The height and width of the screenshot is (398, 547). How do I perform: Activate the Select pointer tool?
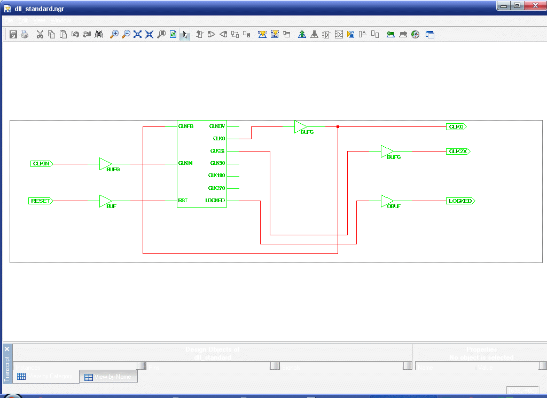[185, 34]
